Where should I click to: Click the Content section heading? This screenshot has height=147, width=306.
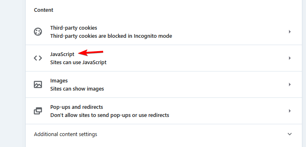44,10
